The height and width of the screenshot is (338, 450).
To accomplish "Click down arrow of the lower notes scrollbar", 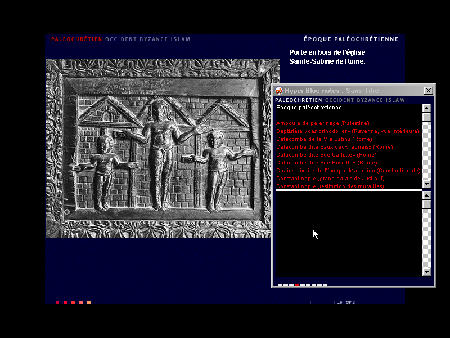I will pos(427,272).
